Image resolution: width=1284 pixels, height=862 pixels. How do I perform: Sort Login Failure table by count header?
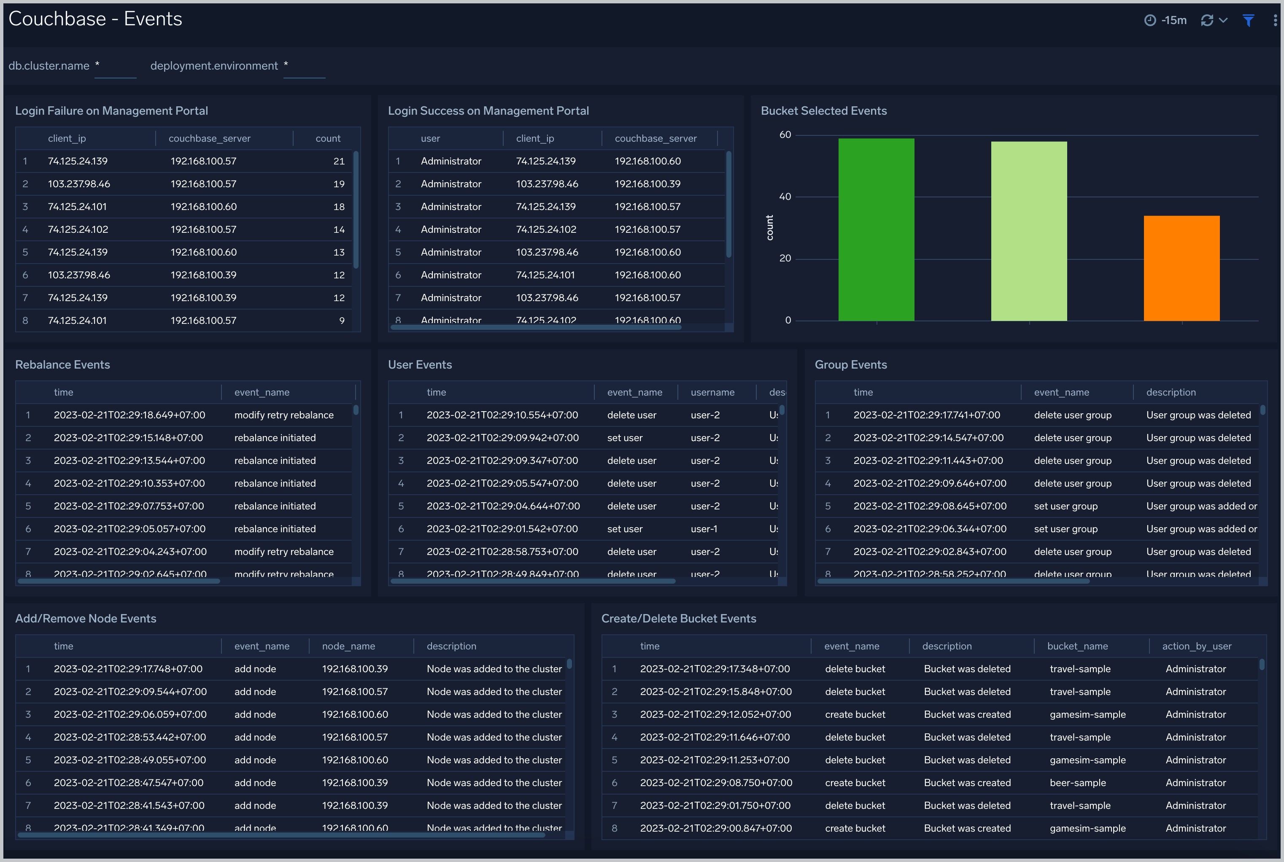[328, 138]
